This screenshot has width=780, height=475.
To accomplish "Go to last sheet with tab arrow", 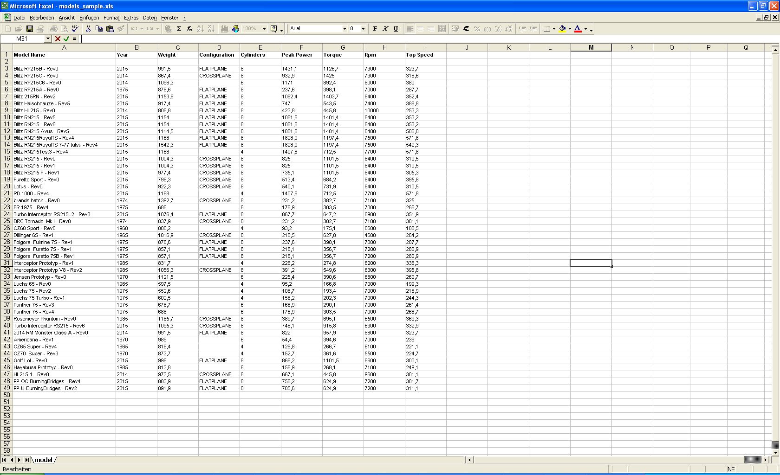I will click(27, 460).
